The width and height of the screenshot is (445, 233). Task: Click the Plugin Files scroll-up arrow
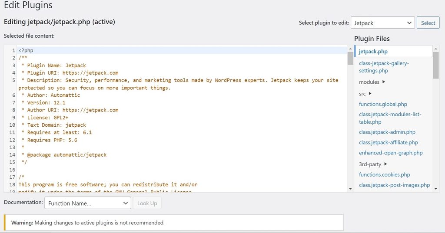click(436, 49)
